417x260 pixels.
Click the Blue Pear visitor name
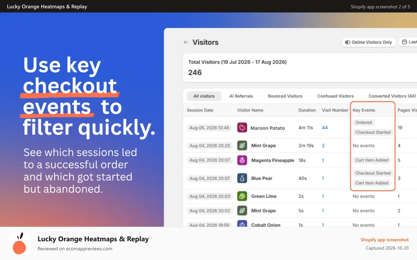(262, 178)
